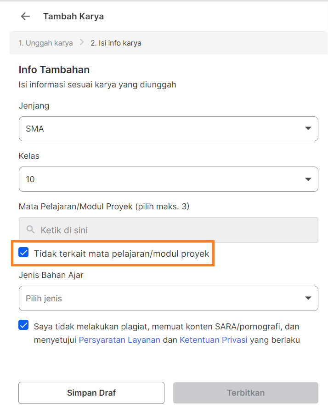Screen dimensions: 328x409
Task: Click the chevron separating the breadcrumb steps
Action: pyautogui.click(x=83, y=43)
